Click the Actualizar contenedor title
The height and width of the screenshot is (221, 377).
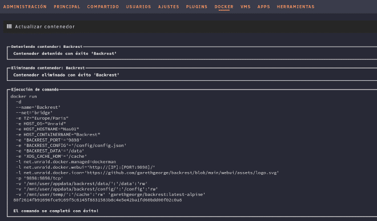coord(45,27)
